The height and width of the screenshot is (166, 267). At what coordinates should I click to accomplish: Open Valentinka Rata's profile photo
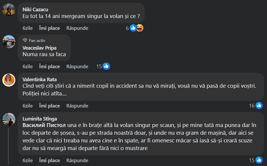point(9,80)
